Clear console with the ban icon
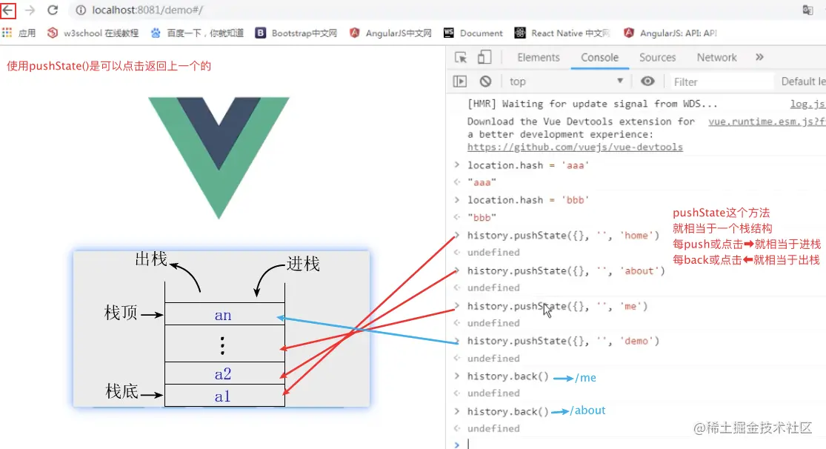This screenshot has width=826, height=449. [x=486, y=82]
